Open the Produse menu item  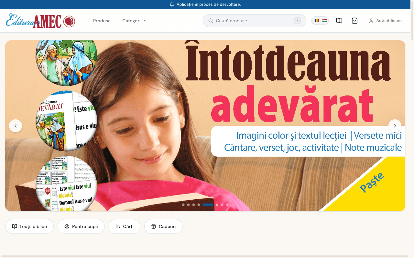pyautogui.click(x=102, y=21)
